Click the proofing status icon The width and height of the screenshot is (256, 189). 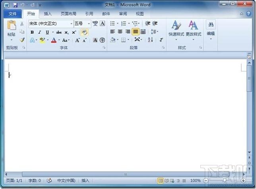click(49, 181)
